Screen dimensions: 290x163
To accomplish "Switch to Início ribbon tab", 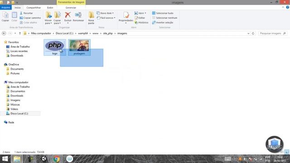I will (x=18, y=8).
